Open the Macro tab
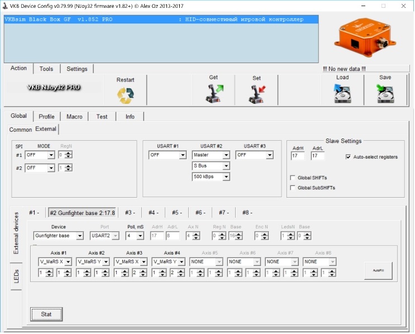The image size is (415, 334). click(74, 116)
